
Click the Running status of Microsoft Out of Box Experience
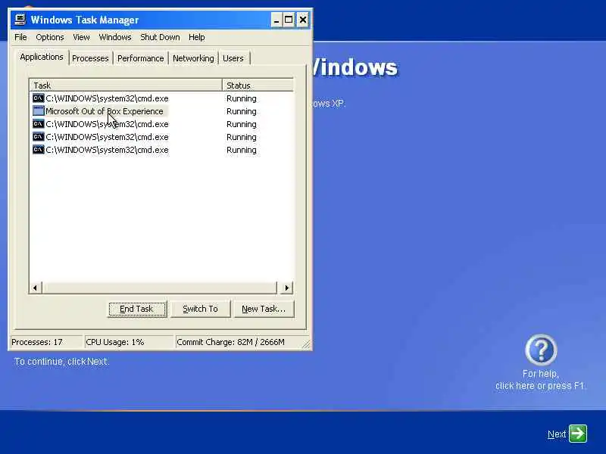click(241, 111)
